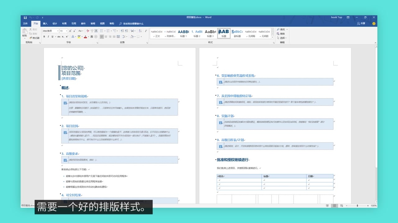This screenshot has width=398, height=223.
Task: Click the Paste clipboard icon
Action: tap(25, 31)
